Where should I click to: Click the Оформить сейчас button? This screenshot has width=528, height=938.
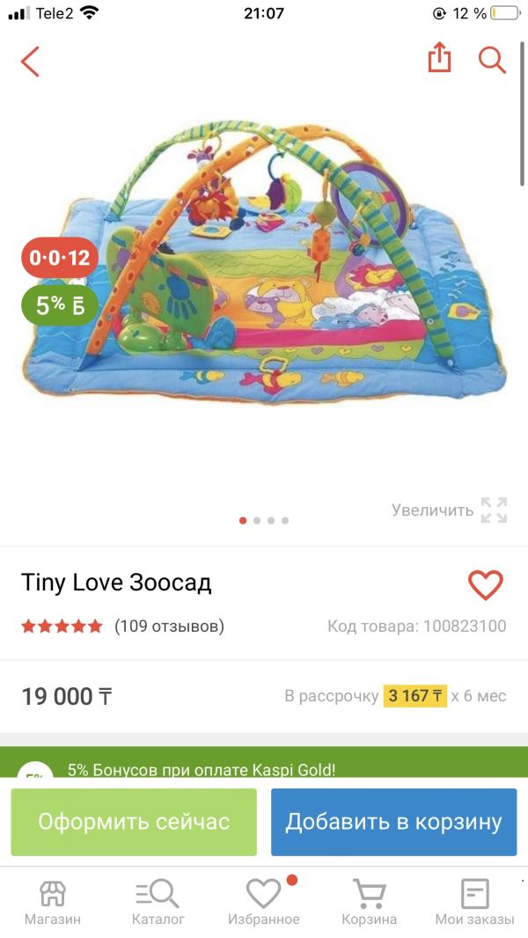[134, 822]
